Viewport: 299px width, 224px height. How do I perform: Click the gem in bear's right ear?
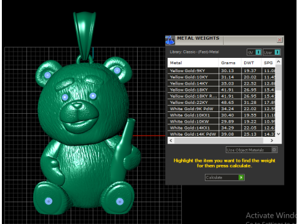[117, 70]
